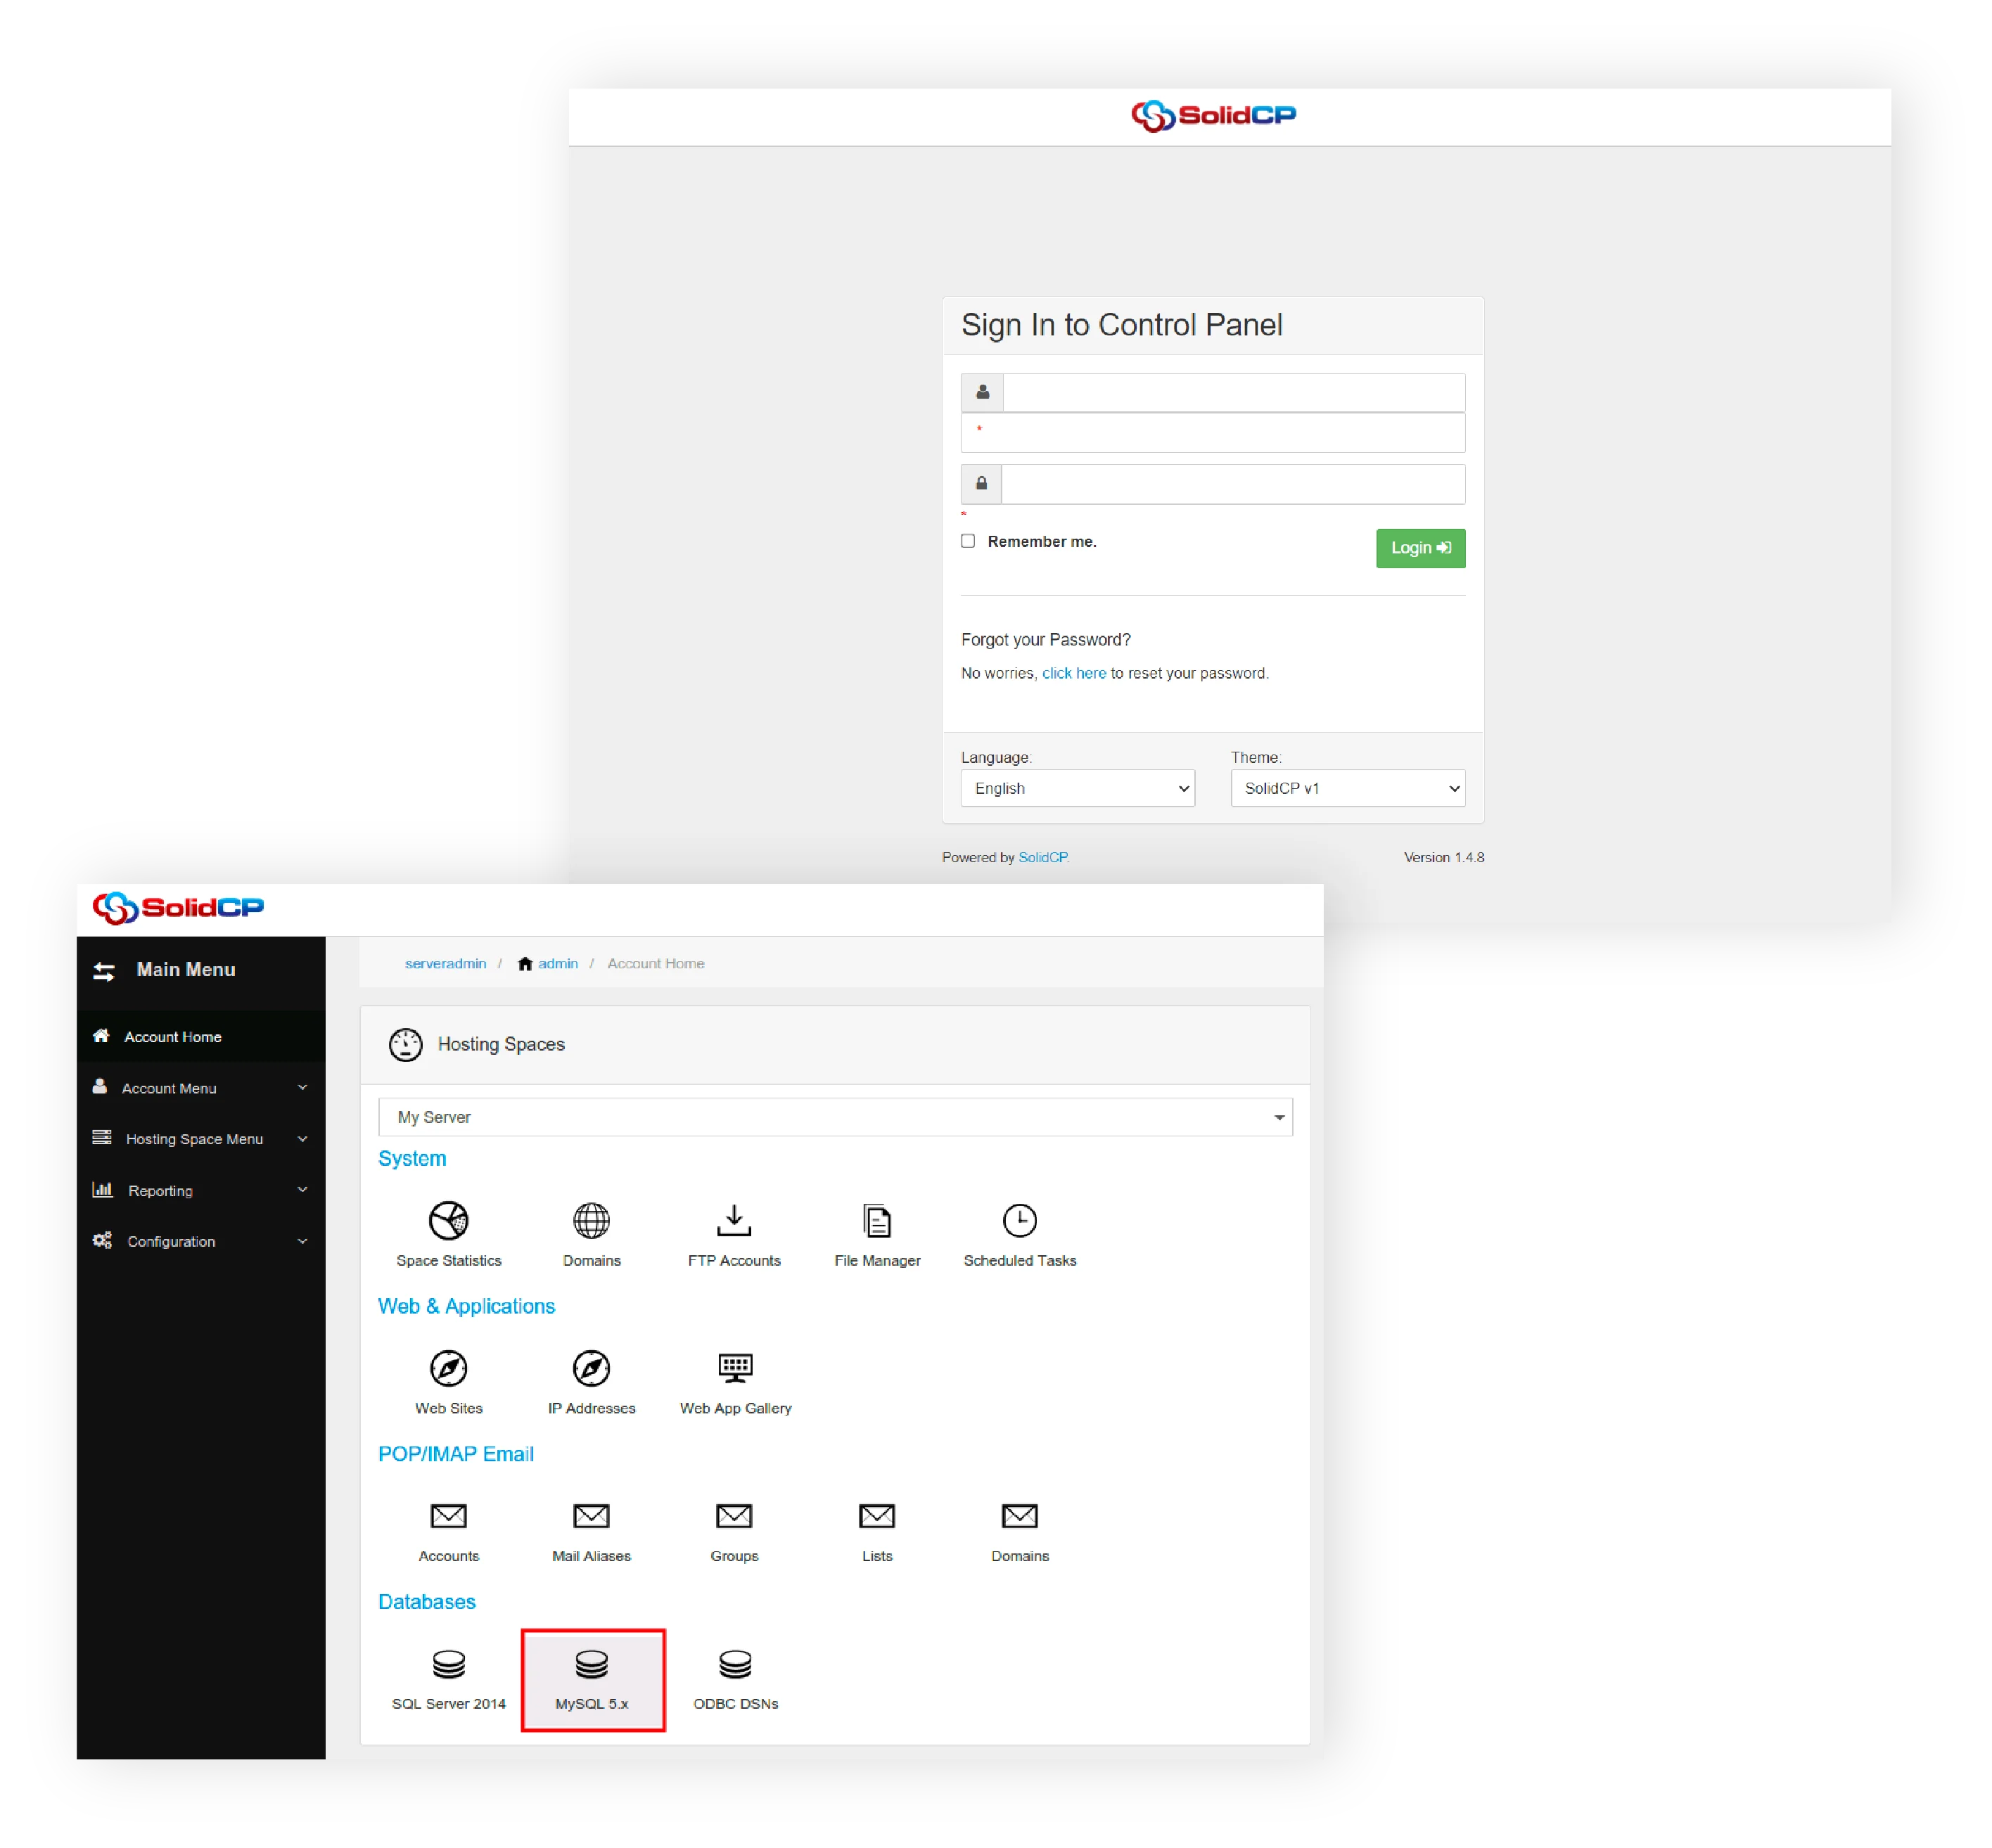Open the FTP Accounts icon

[734, 1220]
